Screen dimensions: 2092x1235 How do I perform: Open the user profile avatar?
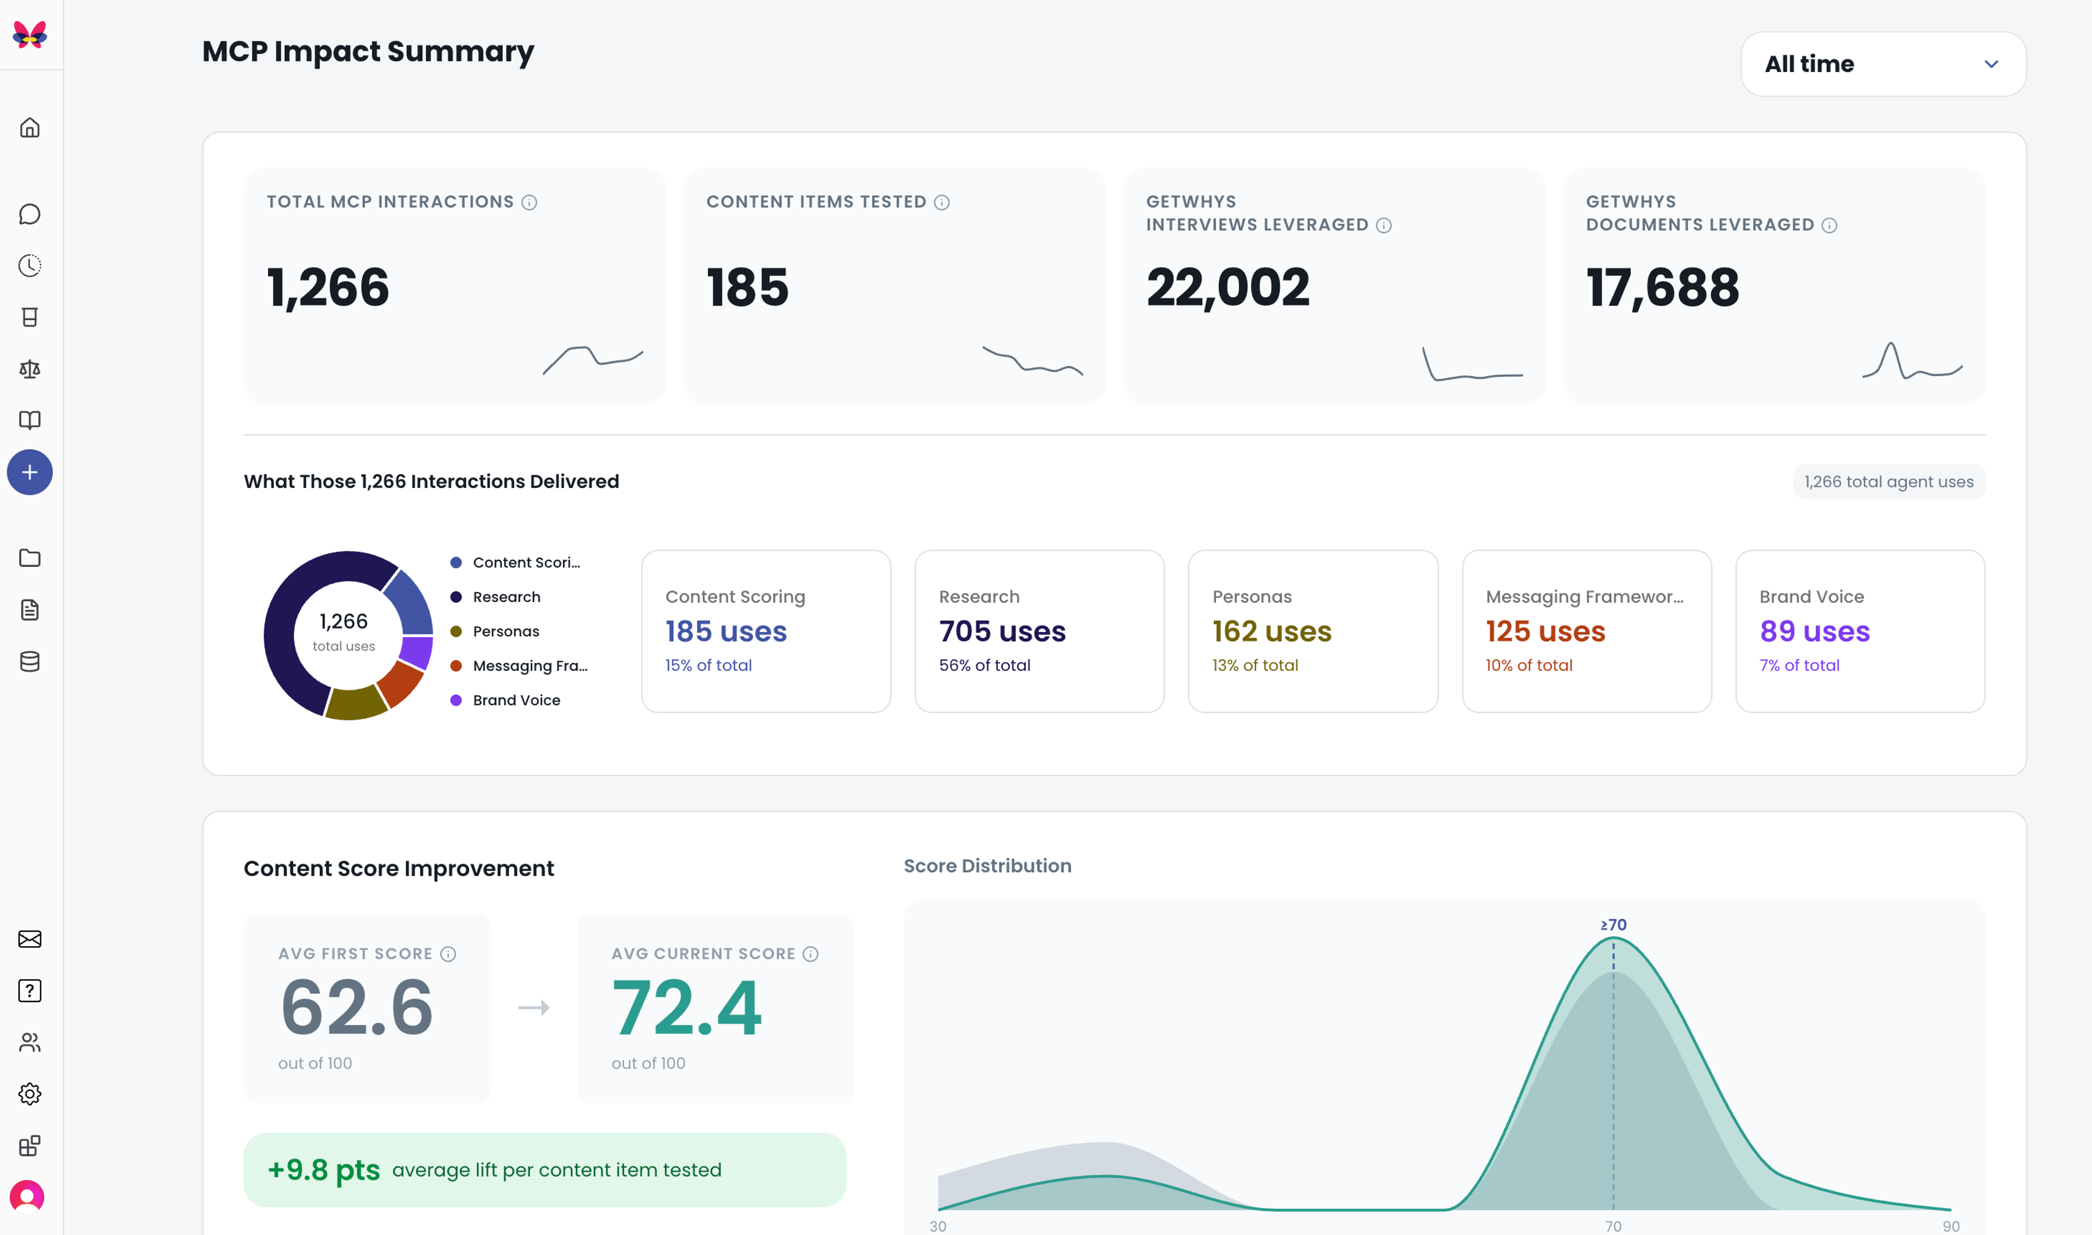[x=27, y=1197]
